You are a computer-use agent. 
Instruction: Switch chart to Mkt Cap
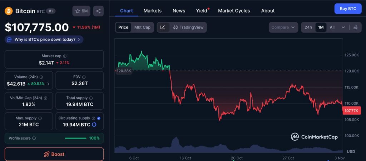click(142, 27)
